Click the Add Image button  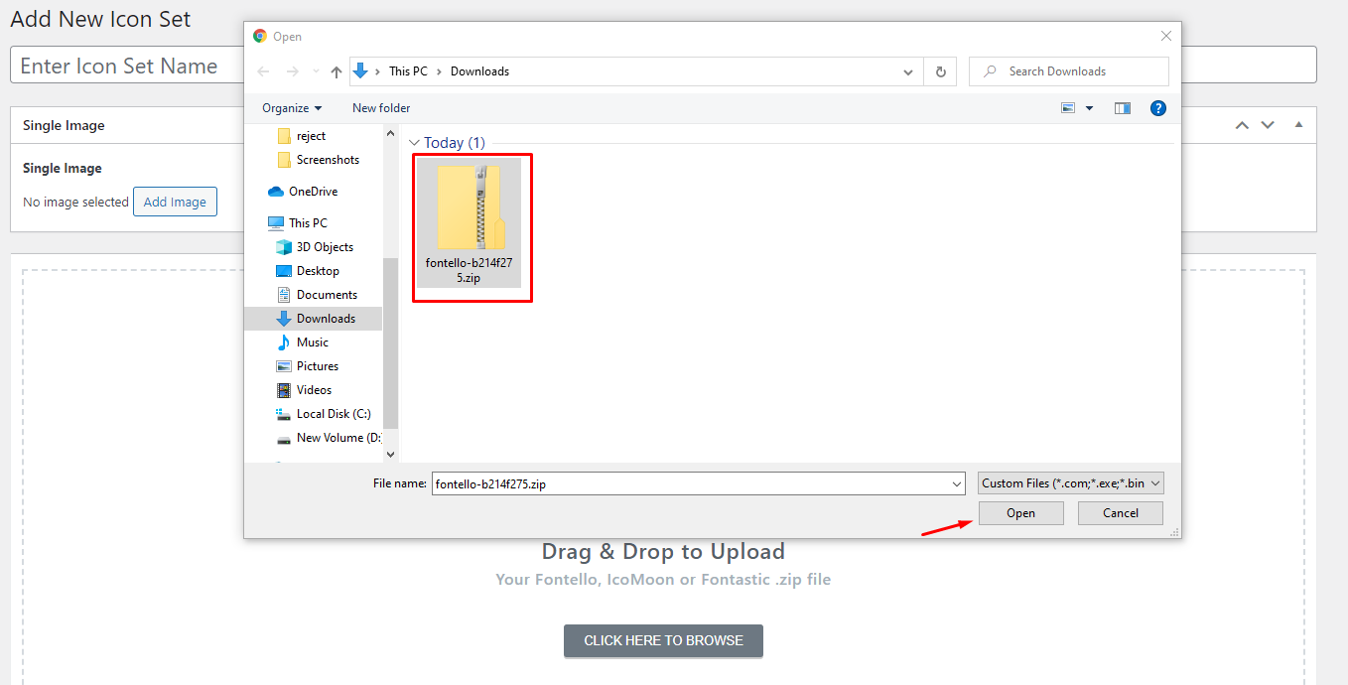point(175,202)
